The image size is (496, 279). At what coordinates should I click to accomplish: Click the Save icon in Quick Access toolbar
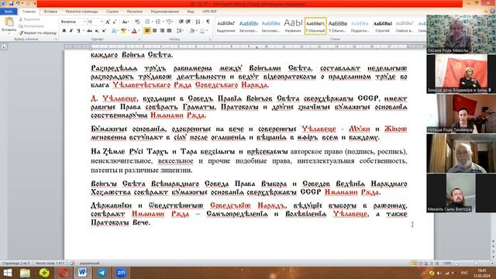coord(11,3)
